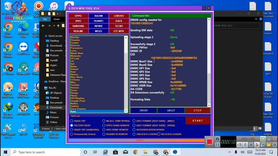Select Black View in brand list

76,53
